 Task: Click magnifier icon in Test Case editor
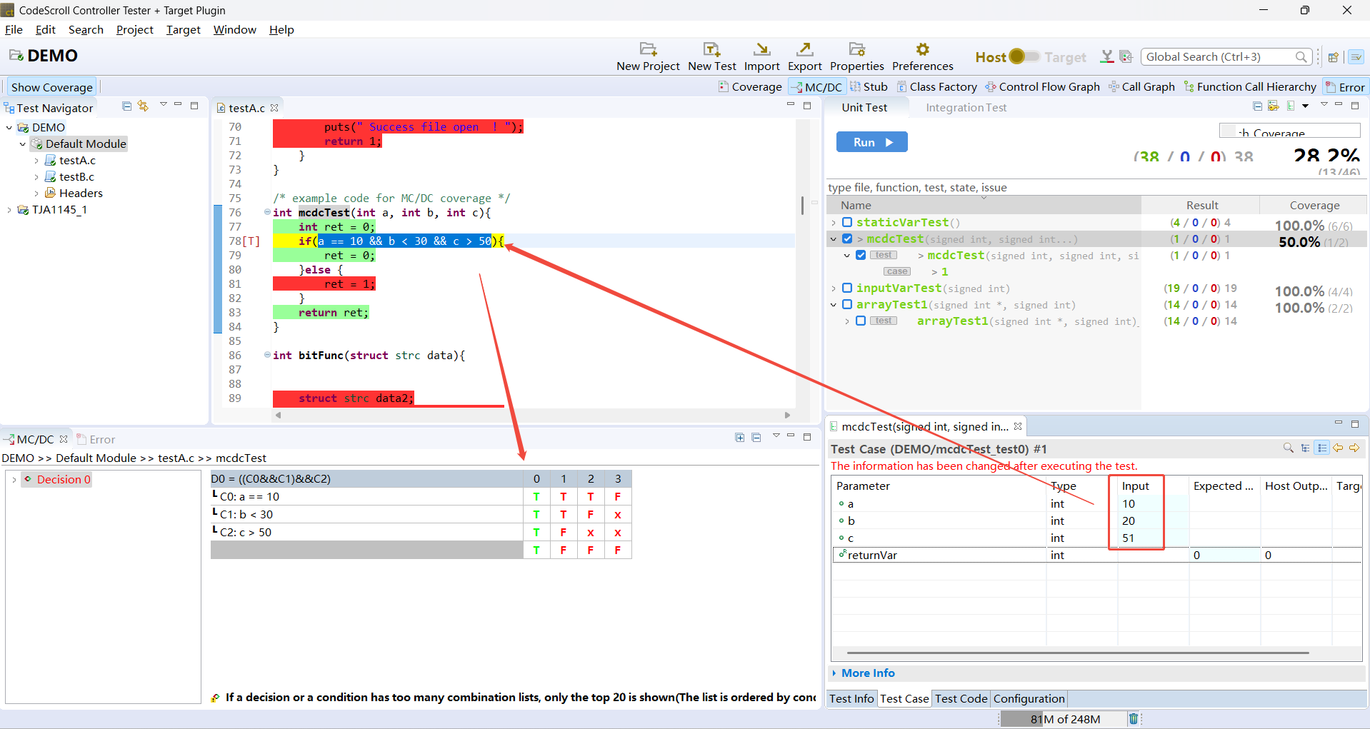(1289, 448)
